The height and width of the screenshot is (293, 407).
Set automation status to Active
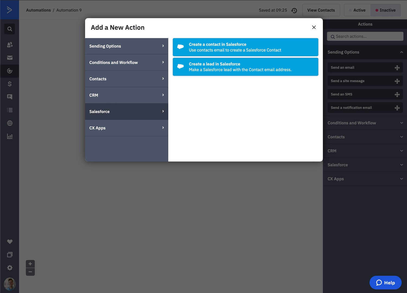tap(357, 10)
